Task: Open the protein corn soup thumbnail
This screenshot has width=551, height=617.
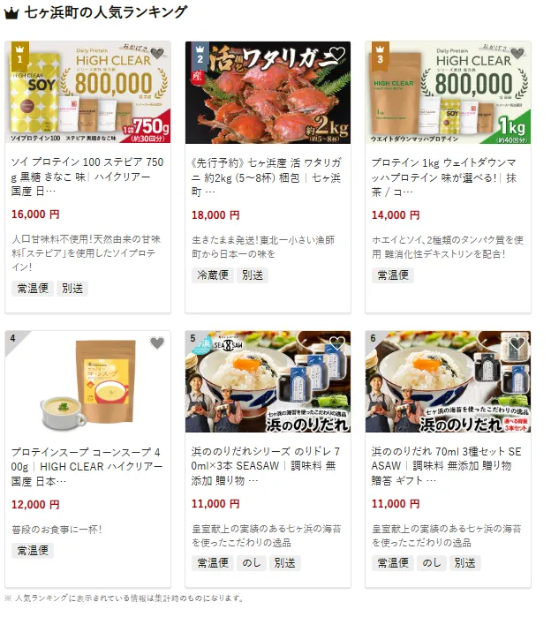Action: point(87,382)
